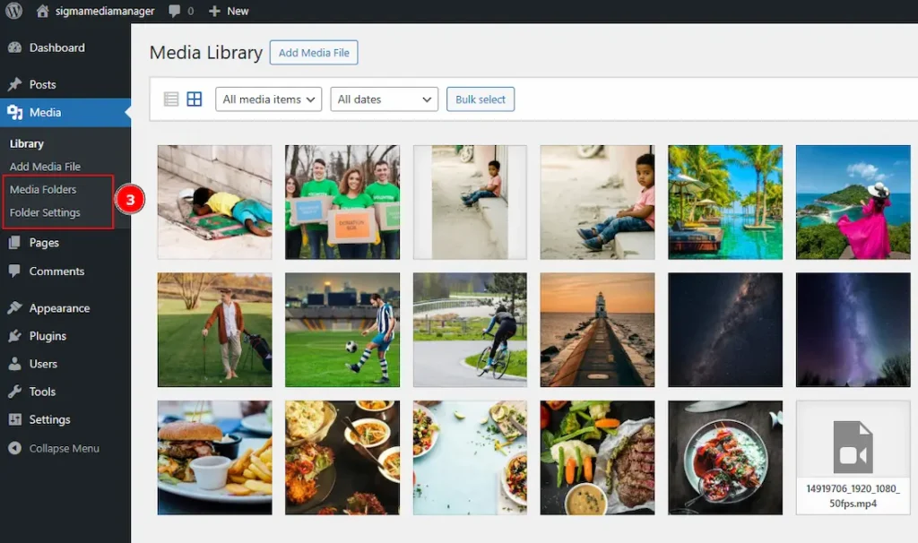The image size is (918, 543).
Task: Open the Media Folders submenu item
Action: tap(43, 189)
